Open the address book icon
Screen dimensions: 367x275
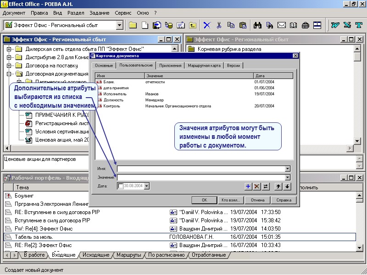pyautogui.click(x=293, y=25)
